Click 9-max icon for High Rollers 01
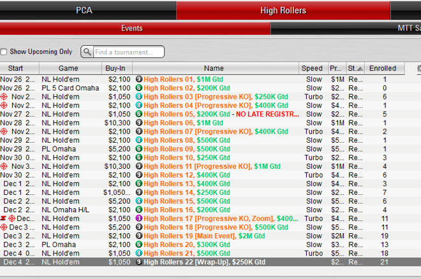Screen dimensions: 421x279 point(139,79)
